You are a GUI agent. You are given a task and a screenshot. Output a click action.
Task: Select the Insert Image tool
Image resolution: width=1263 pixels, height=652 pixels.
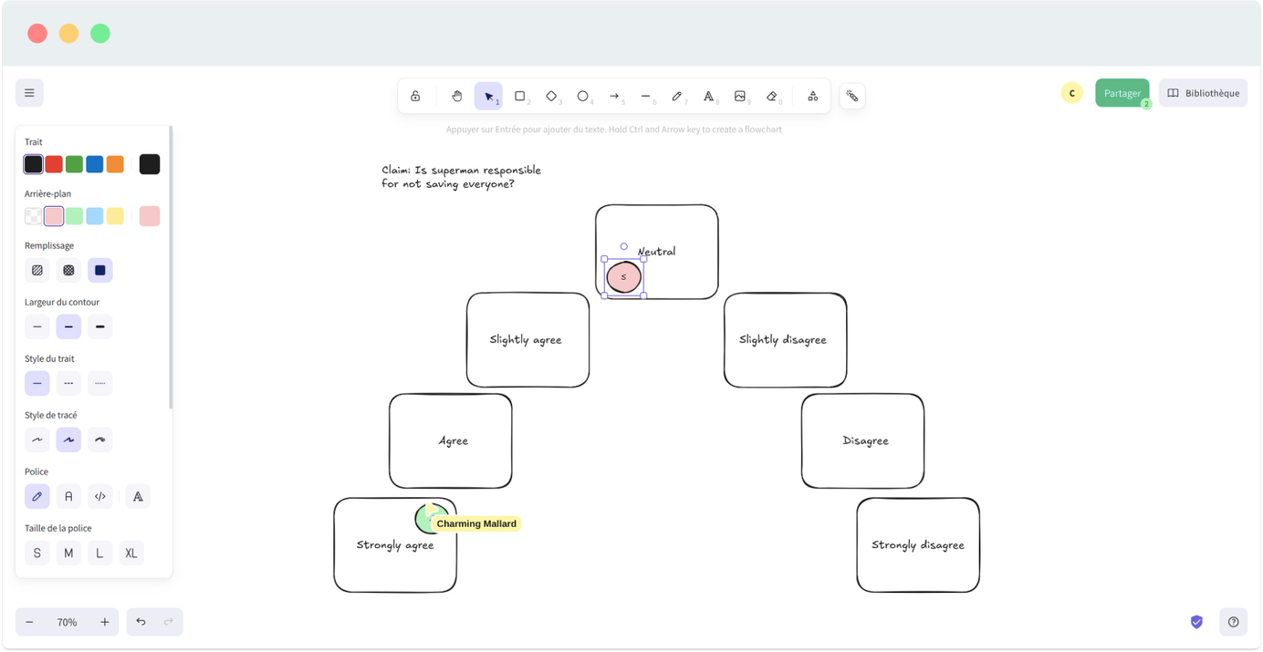tap(740, 96)
